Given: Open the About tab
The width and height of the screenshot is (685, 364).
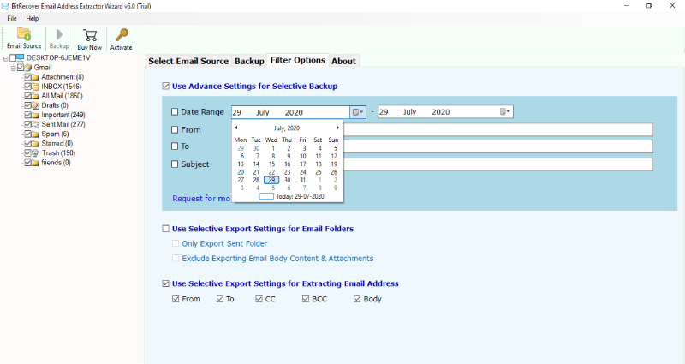Looking at the screenshot, I should [x=343, y=61].
